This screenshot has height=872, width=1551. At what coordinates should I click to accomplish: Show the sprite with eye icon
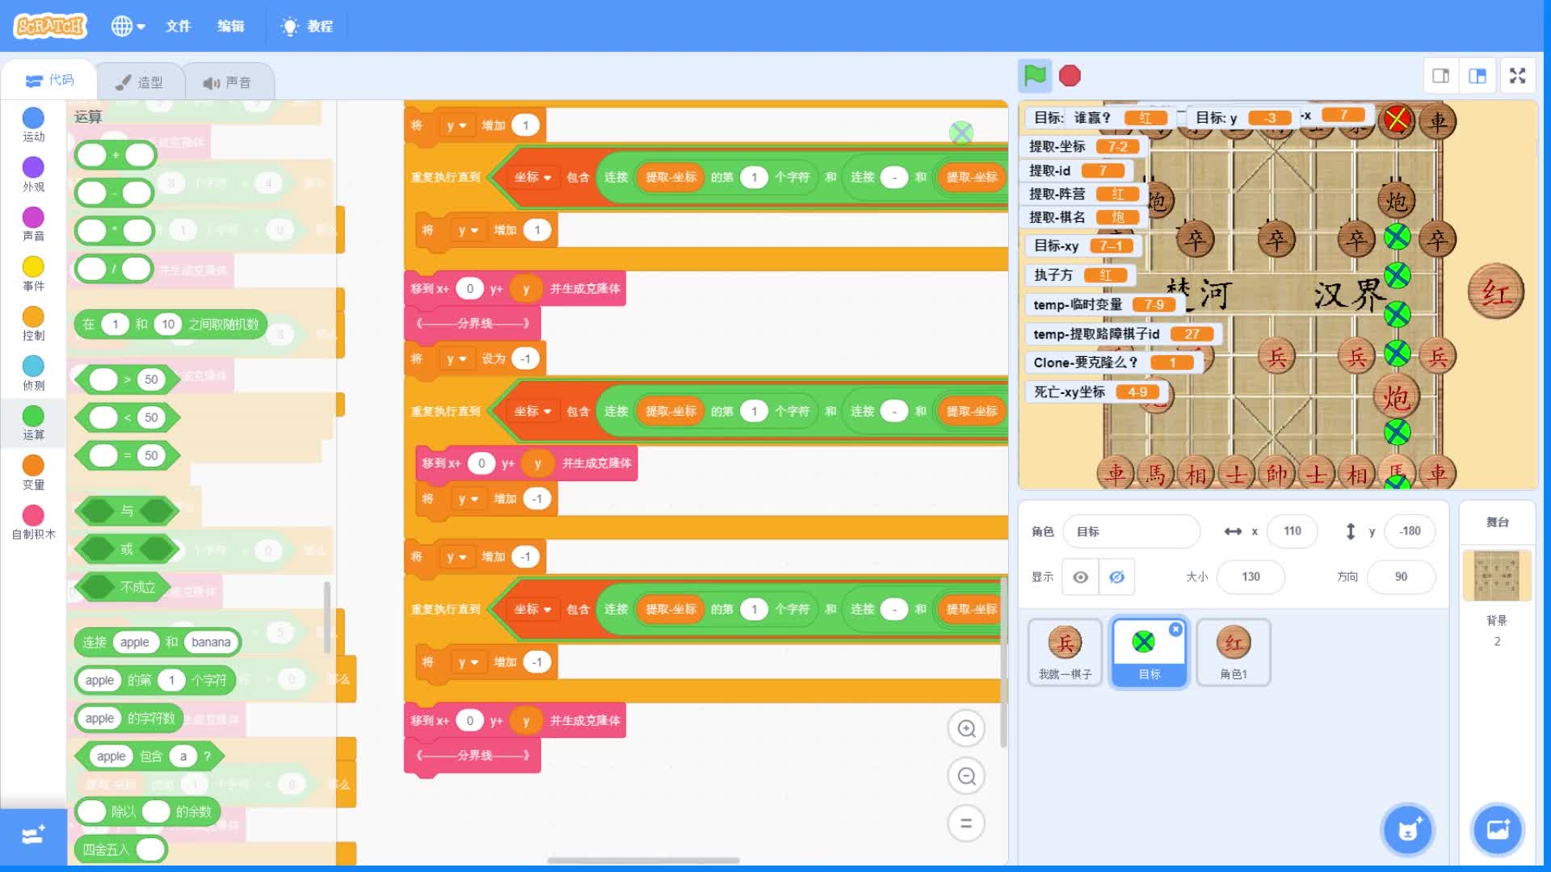[1080, 576]
